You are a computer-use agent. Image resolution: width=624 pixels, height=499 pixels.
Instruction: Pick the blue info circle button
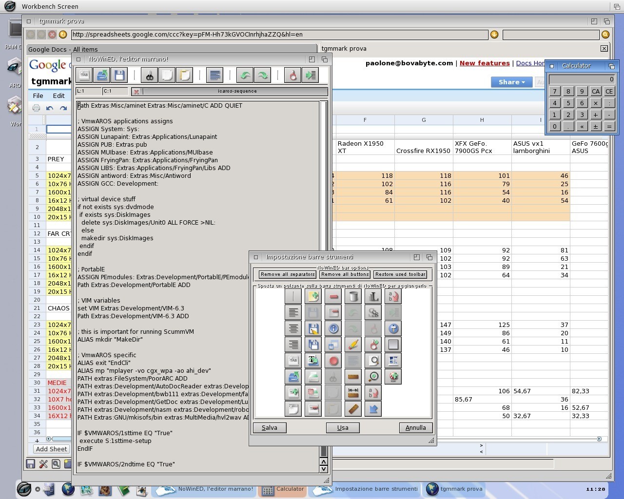333,328
